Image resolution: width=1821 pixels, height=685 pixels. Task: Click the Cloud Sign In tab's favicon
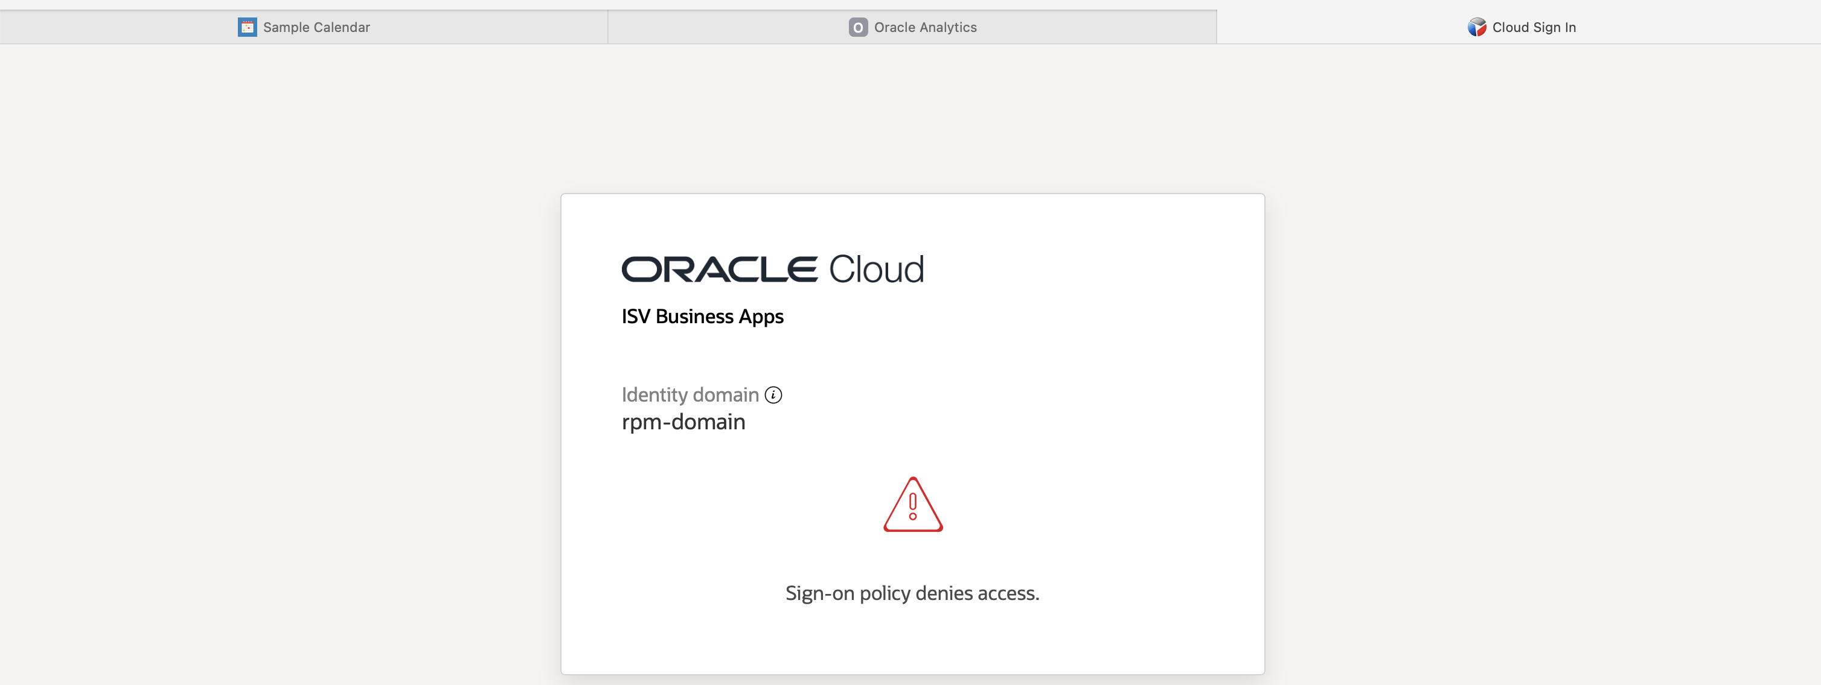[x=1476, y=28]
